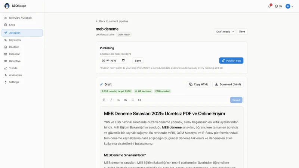Viewport: 299px width, 168px height.
Task: Click the heading MEB Deneme Sınavları Nedir?
Action: 125,155
